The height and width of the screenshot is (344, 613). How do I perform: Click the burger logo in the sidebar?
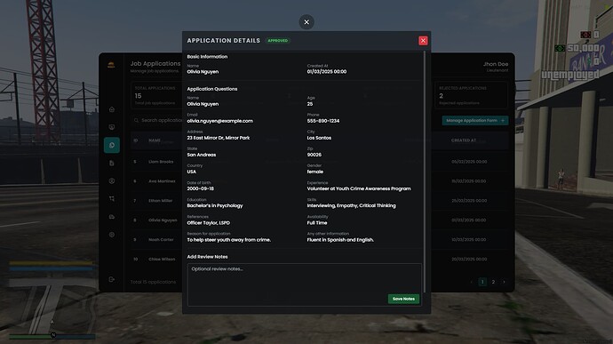[x=111, y=65]
